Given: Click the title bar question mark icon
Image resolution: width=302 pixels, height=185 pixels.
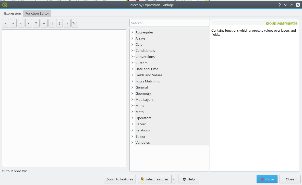Looking at the screenshot, I should [280, 5].
